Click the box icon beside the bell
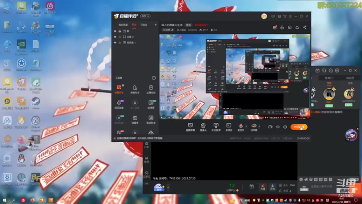 click(x=290, y=27)
